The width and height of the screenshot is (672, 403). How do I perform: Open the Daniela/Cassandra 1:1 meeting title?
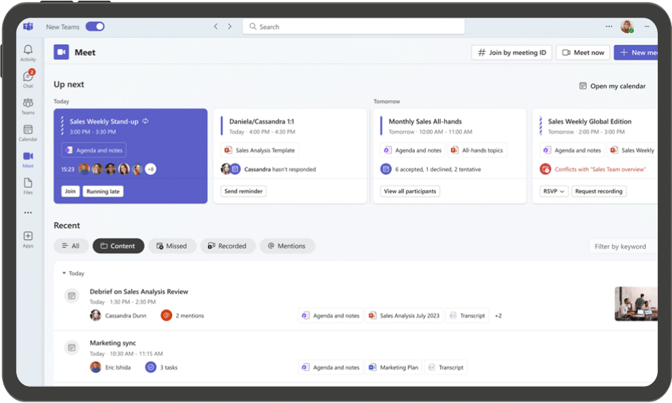tap(261, 122)
